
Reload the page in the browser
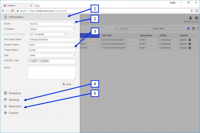click(x=12, y=11)
